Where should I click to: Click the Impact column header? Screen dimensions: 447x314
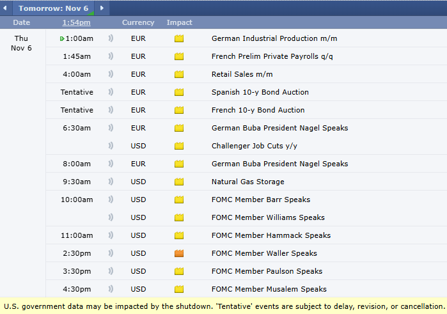coord(179,22)
